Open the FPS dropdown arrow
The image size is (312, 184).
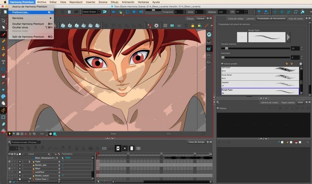(246, 12)
